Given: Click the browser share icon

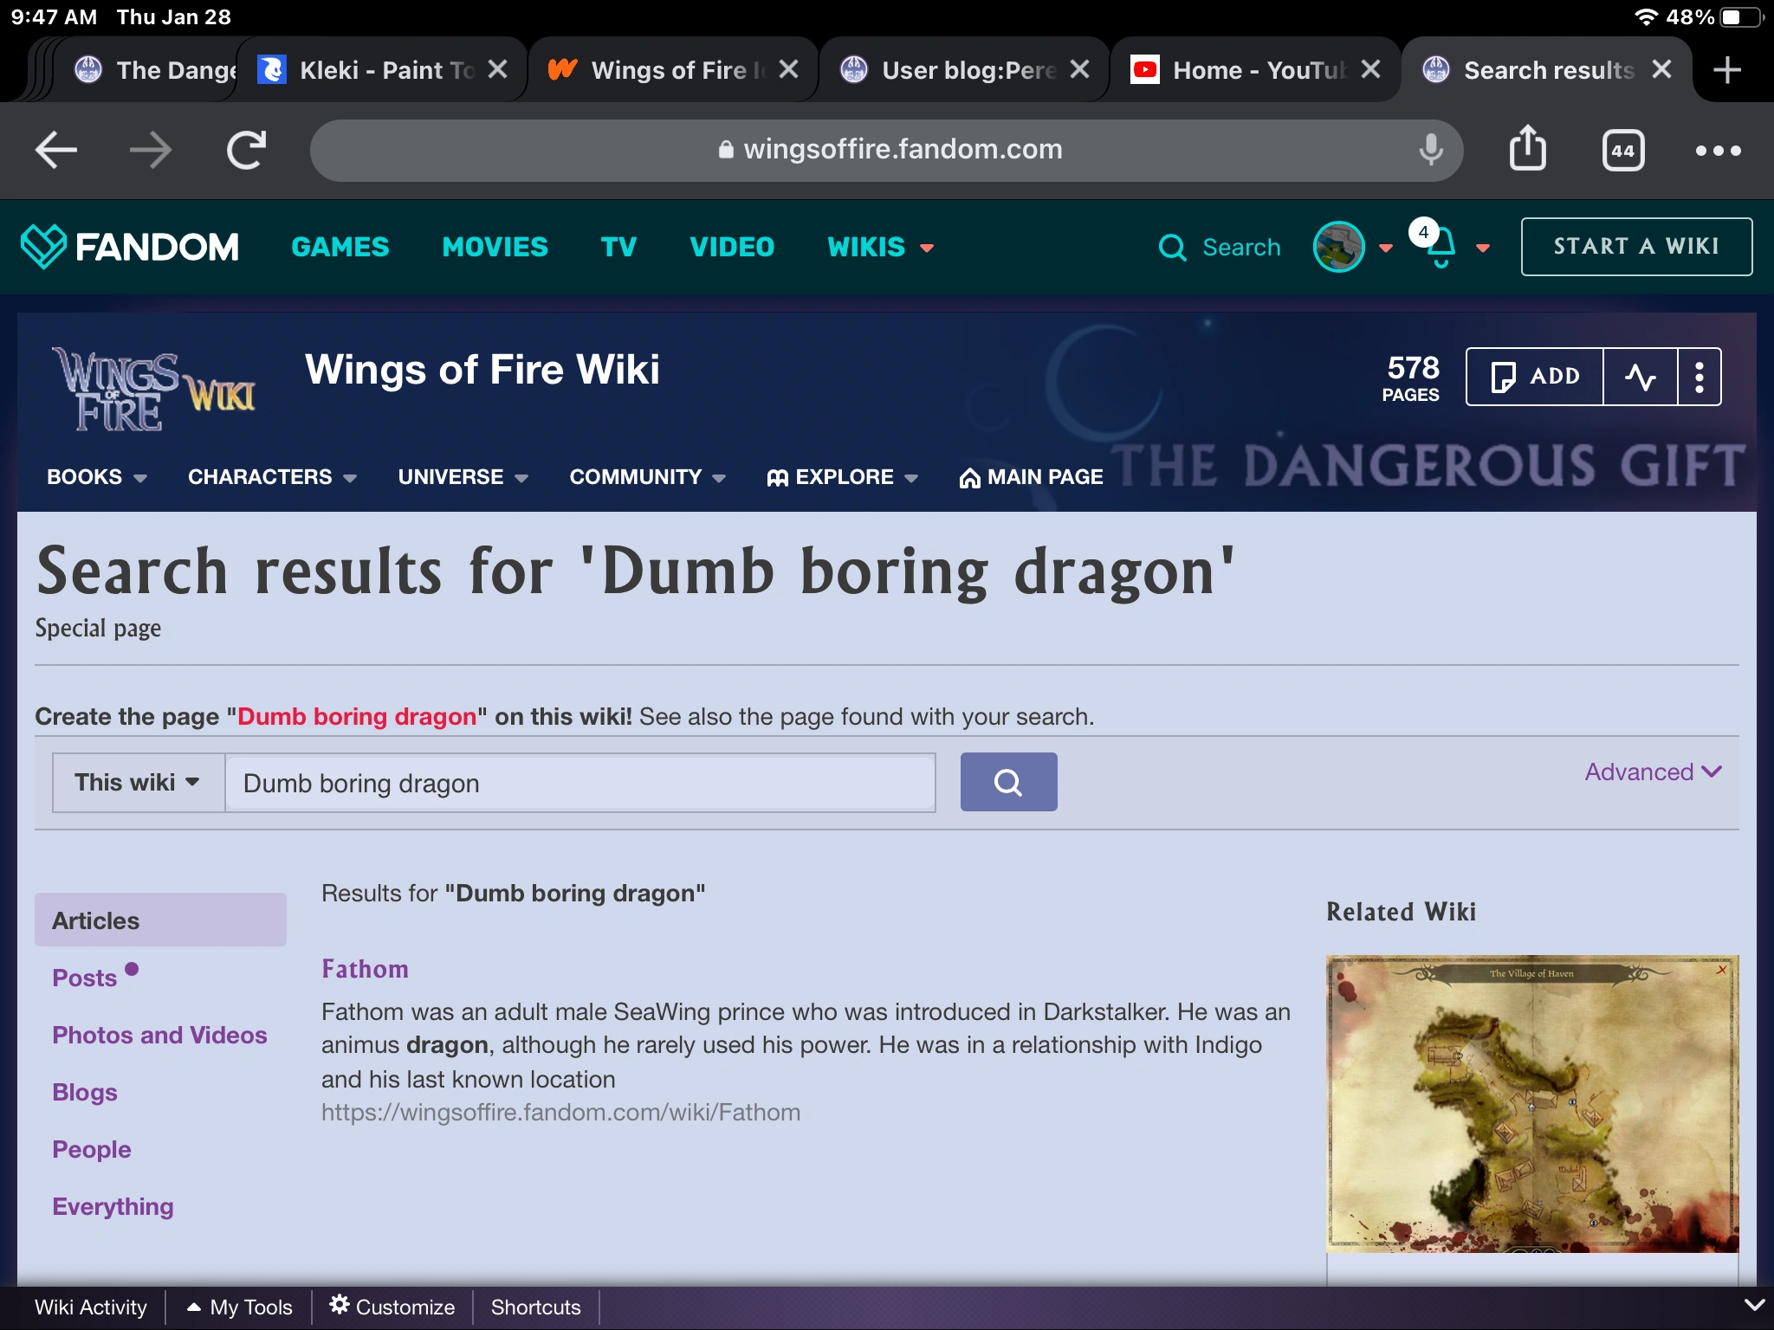Looking at the screenshot, I should [1528, 148].
